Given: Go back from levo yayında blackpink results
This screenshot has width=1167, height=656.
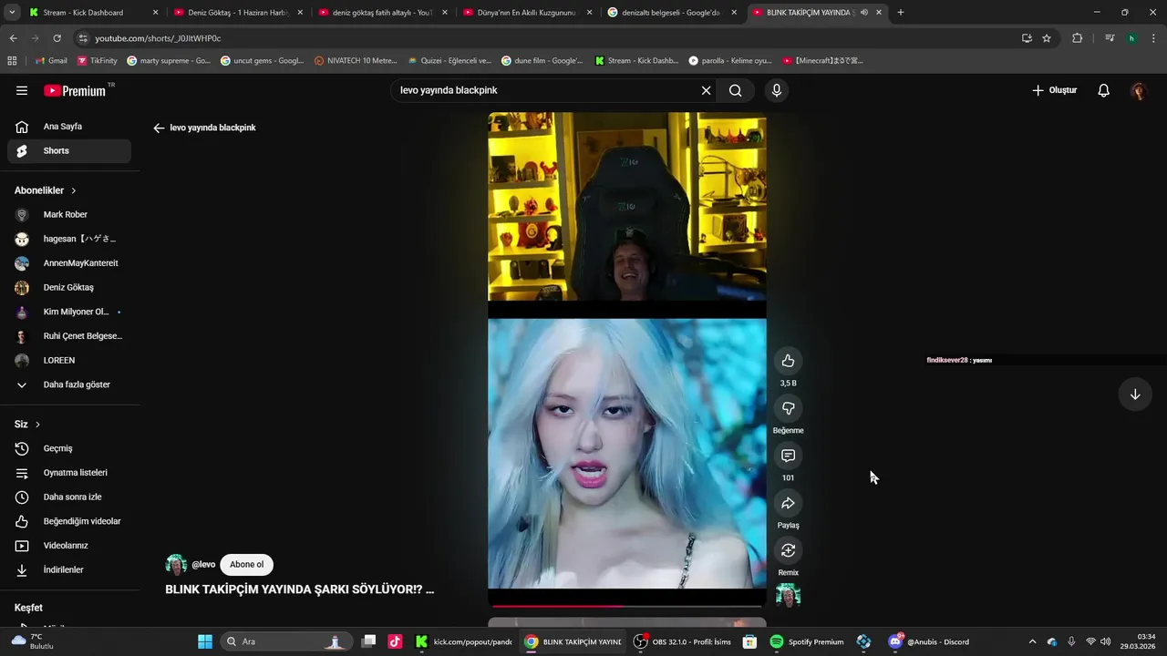Looking at the screenshot, I should pos(159,128).
